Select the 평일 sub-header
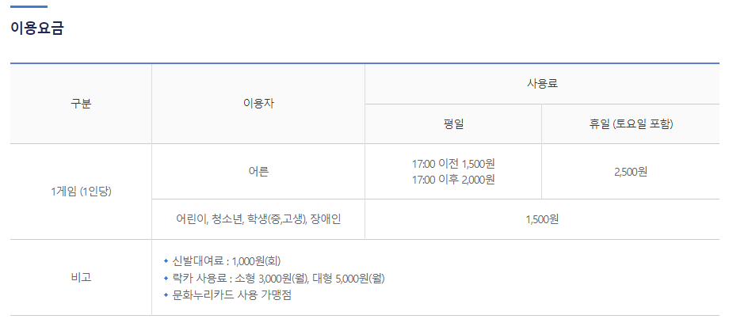The image size is (733, 319). pos(453,124)
